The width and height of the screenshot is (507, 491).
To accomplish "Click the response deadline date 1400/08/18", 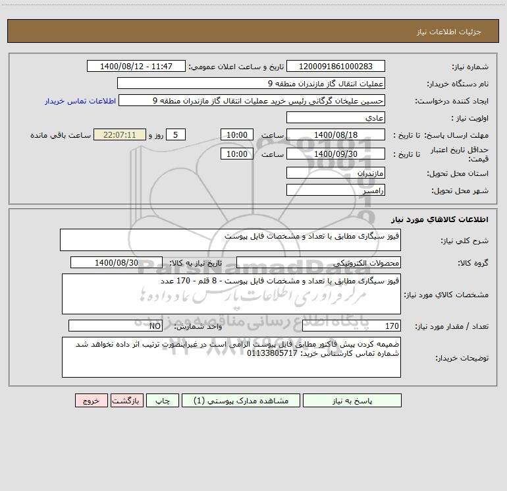I will 336,134.
